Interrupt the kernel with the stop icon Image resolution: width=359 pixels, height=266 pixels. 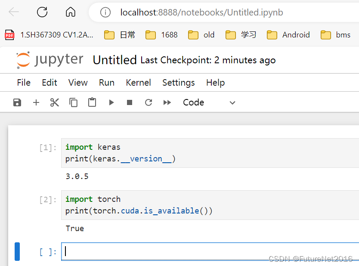[130, 102]
